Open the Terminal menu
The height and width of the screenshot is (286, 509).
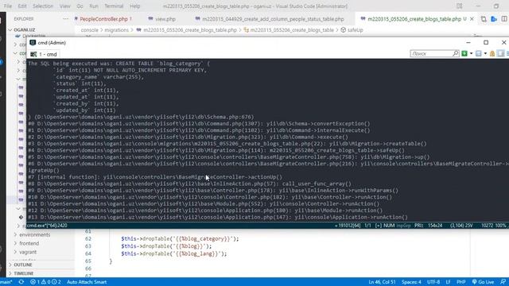tap(114, 6)
